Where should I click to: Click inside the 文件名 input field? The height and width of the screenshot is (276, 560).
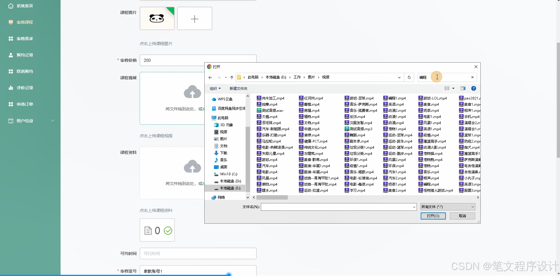(x=338, y=207)
